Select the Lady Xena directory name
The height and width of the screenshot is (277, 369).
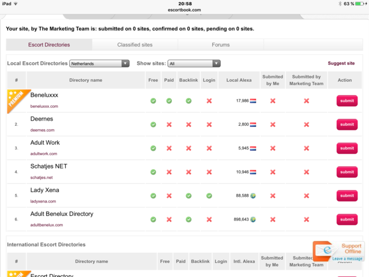coord(45,190)
